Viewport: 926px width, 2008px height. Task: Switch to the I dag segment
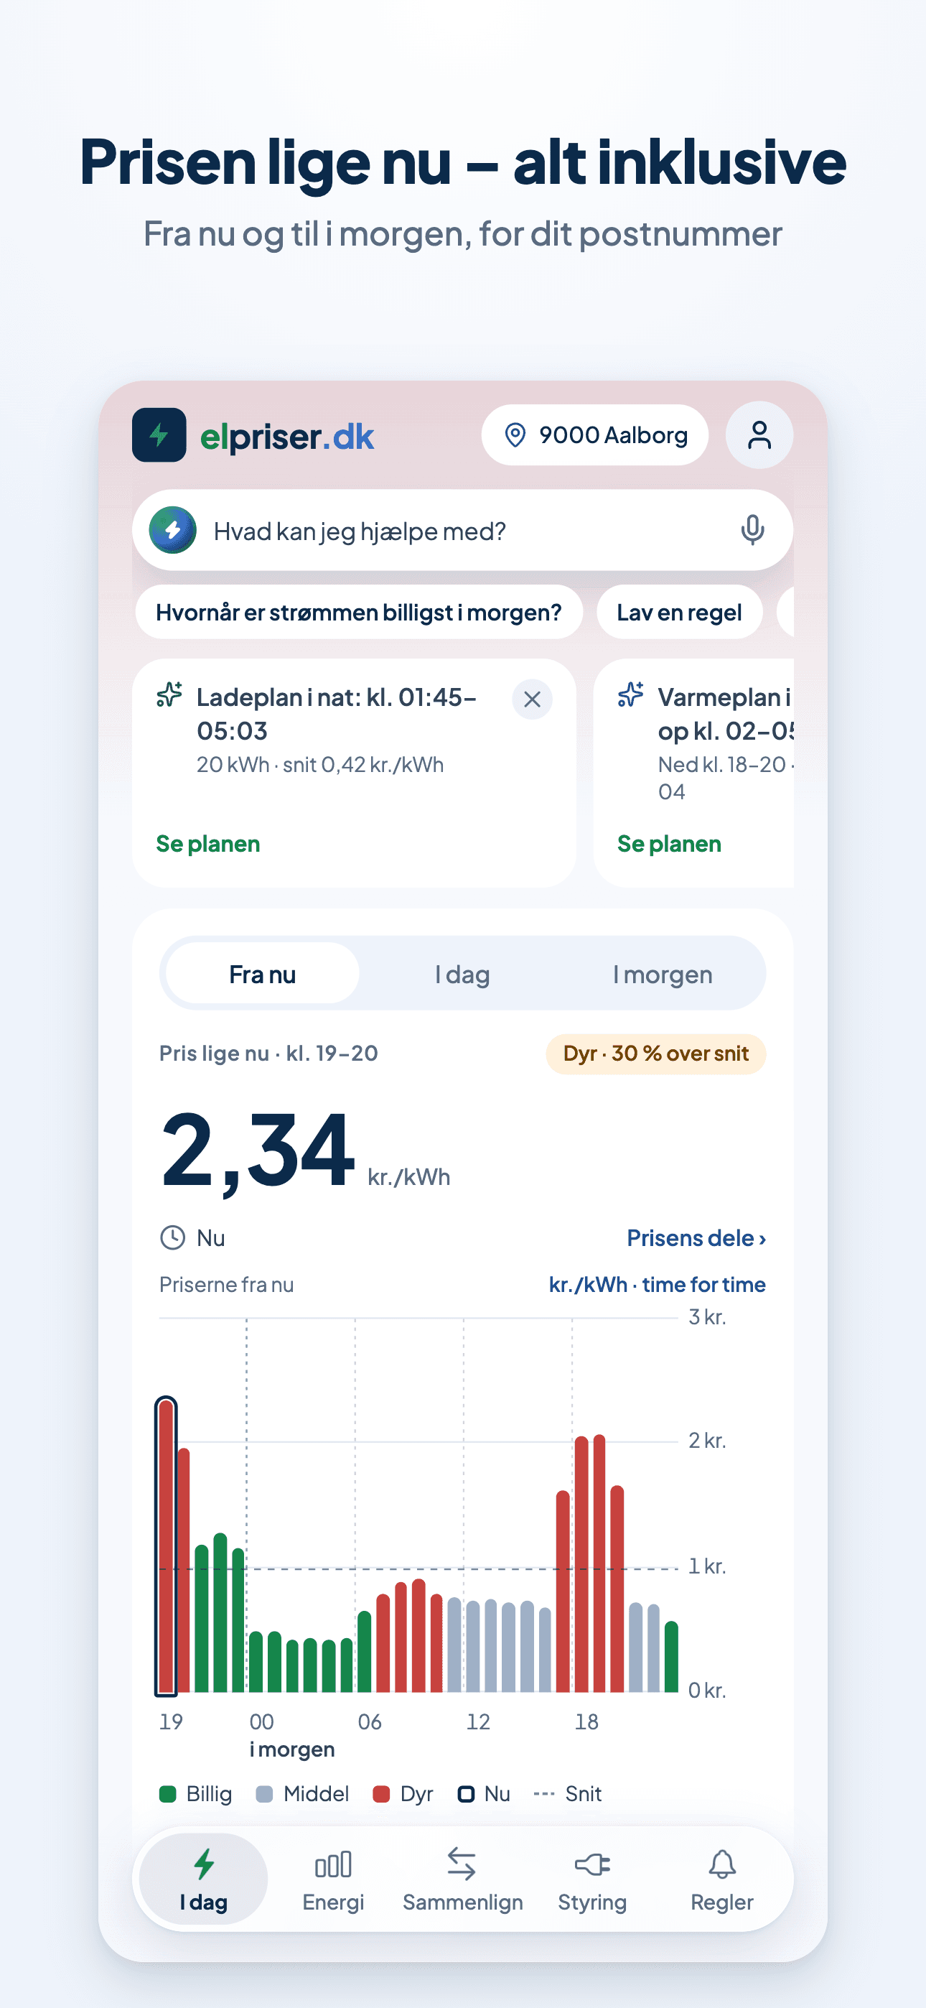(x=462, y=974)
